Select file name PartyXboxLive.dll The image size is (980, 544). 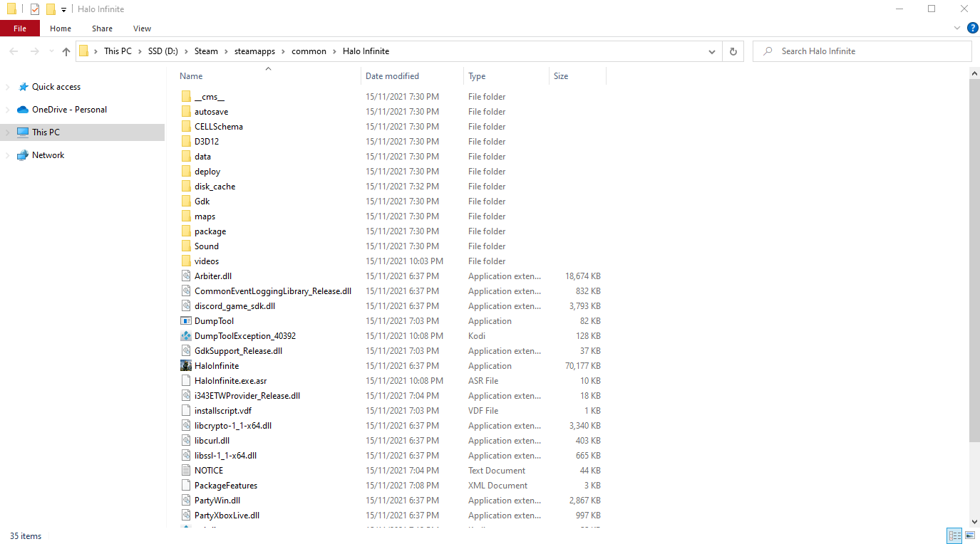(227, 516)
